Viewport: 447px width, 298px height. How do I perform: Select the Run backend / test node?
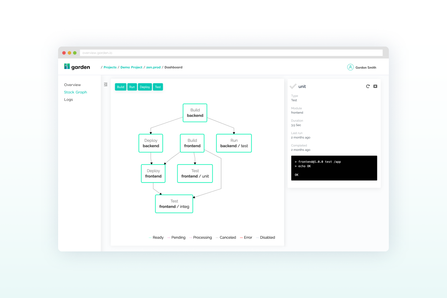[234, 143]
